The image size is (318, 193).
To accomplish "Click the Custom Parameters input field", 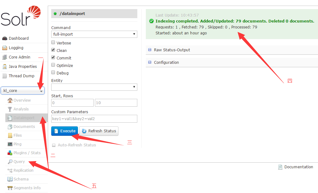I will pyautogui.click(x=94, y=119).
